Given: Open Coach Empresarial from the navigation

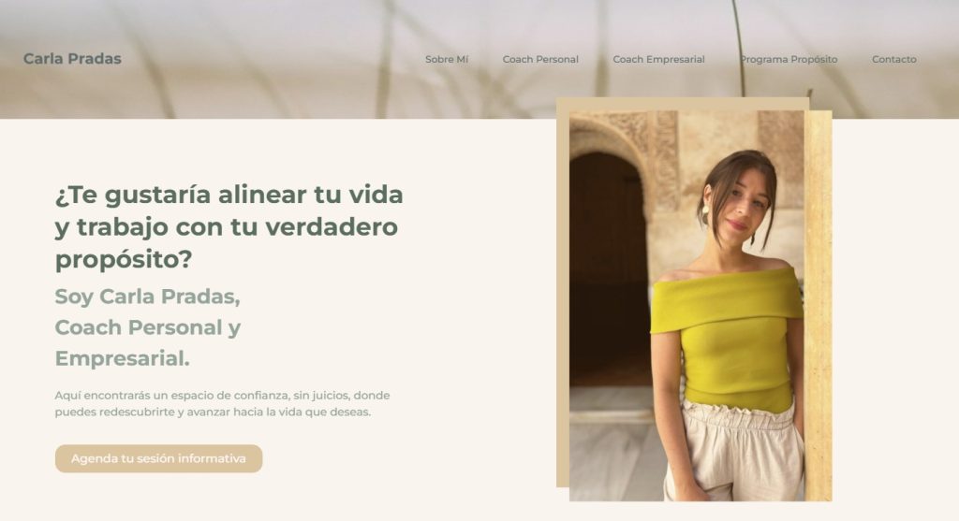Looking at the screenshot, I should tap(658, 59).
